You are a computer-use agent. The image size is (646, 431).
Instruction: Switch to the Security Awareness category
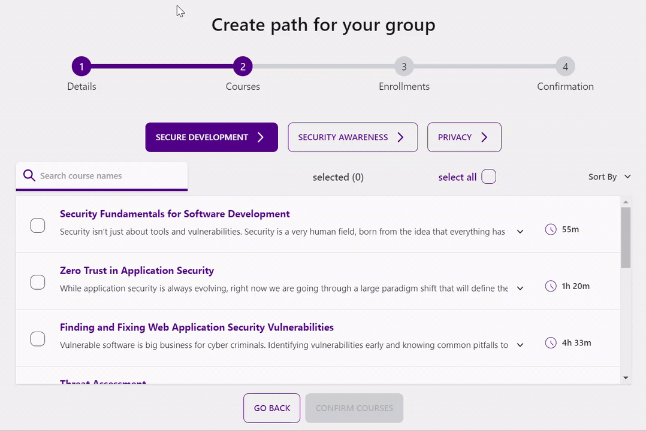coord(352,137)
